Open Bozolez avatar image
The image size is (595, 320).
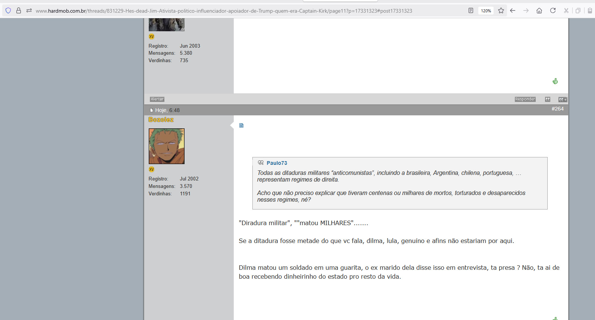pyautogui.click(x=167, y=146)
